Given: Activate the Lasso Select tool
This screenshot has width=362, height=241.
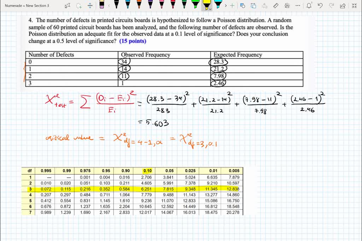Looking at the screenshot, I should (78, 5).
